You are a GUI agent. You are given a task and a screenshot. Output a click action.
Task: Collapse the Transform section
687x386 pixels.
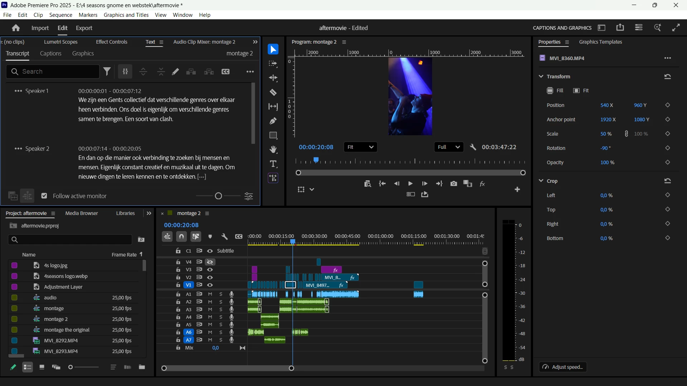click(x=541, y=77)
